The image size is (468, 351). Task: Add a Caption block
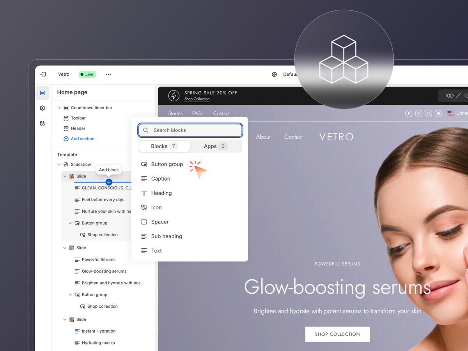[161, 179]
